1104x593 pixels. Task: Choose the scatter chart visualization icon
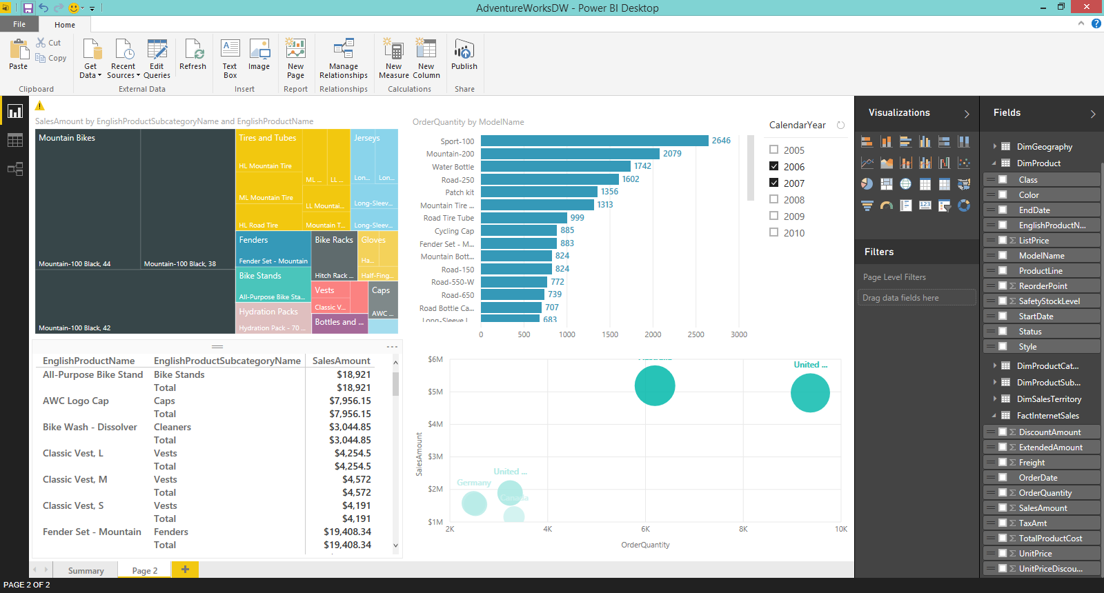[964, 163]
